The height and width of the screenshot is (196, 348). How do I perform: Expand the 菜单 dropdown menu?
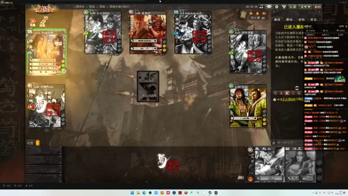pyautogui.click(x=305, y=7)
